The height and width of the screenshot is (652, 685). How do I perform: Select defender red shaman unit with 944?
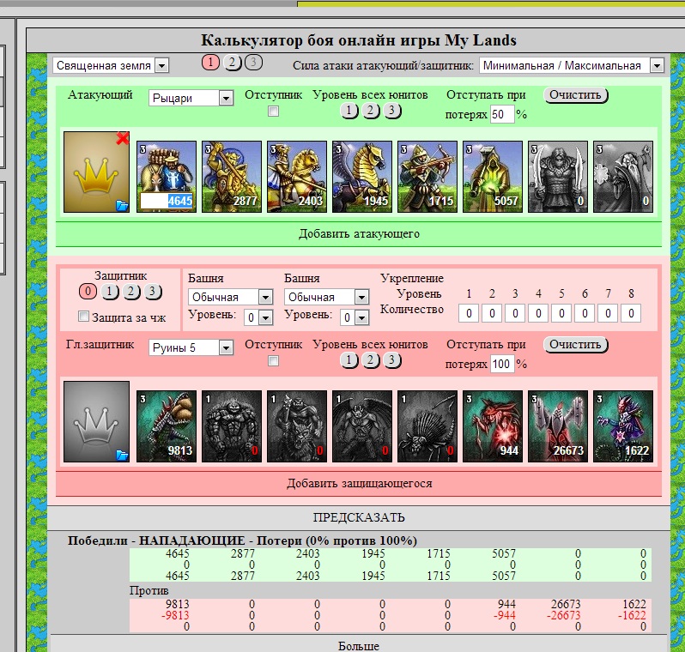(x=493, y=426)
